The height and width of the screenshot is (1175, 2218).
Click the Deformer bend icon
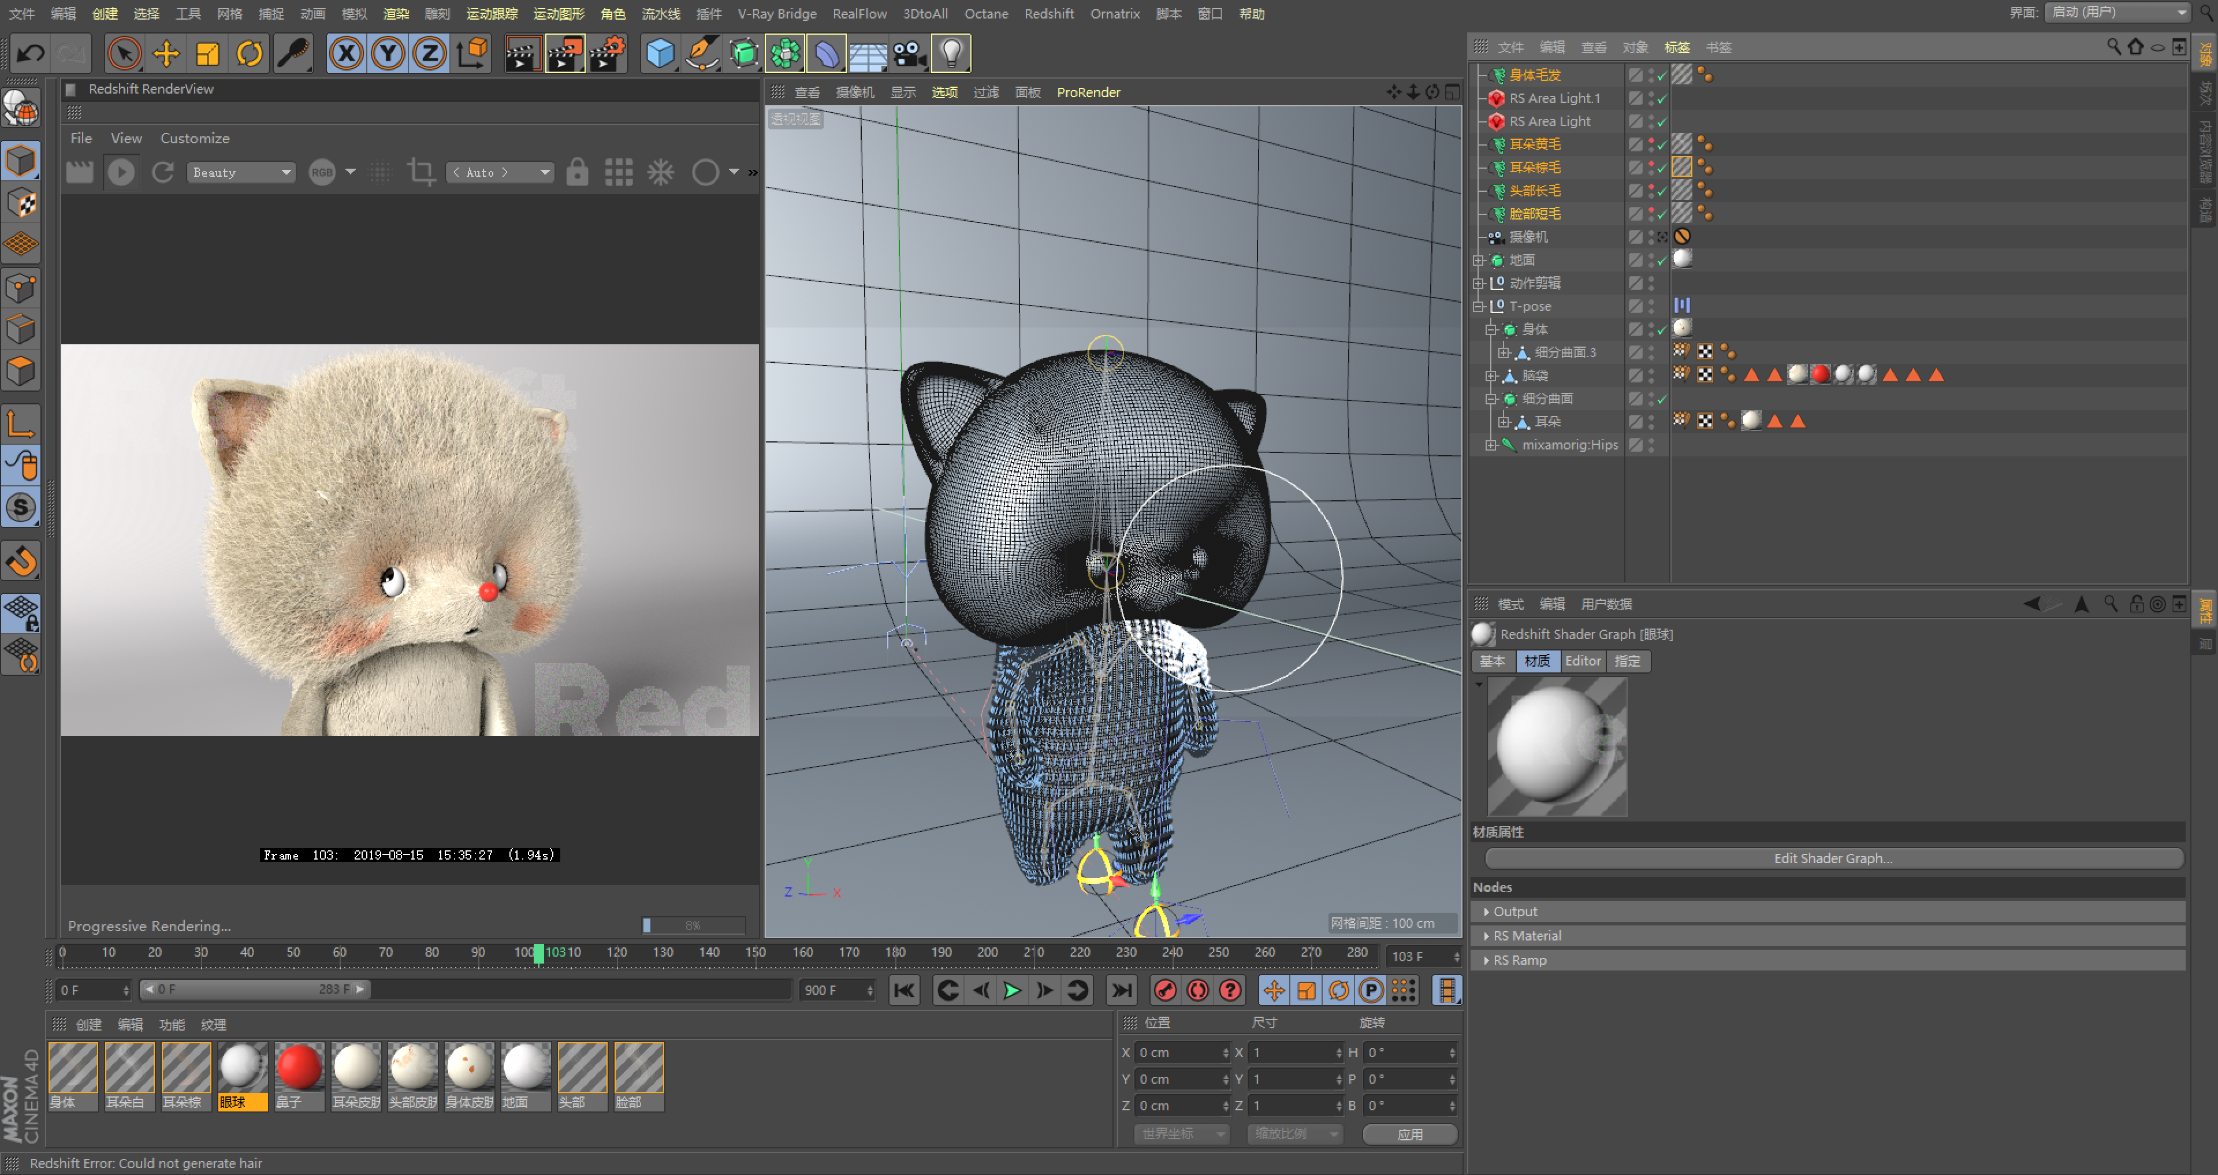pyautogui.click(x=826, y=53)
